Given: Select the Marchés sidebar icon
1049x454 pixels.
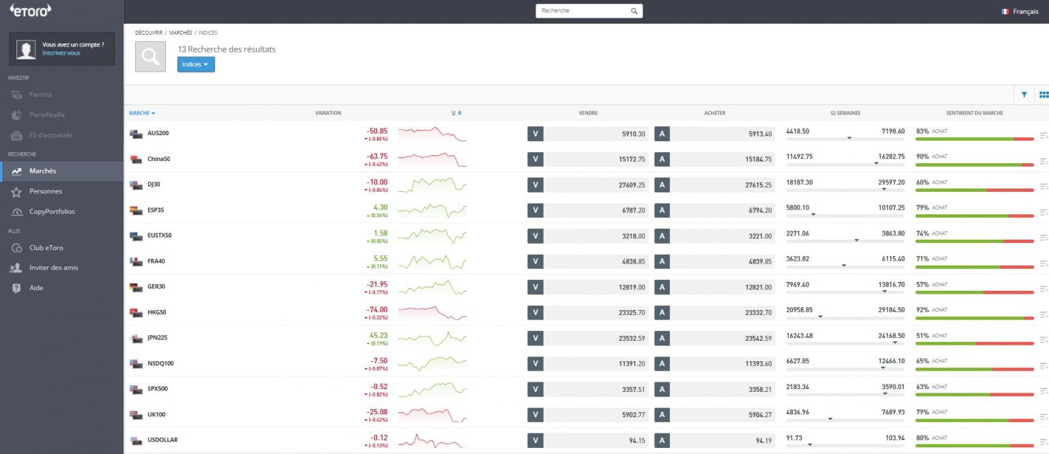Looking at the screenshot, I should (x=17, y=171).
